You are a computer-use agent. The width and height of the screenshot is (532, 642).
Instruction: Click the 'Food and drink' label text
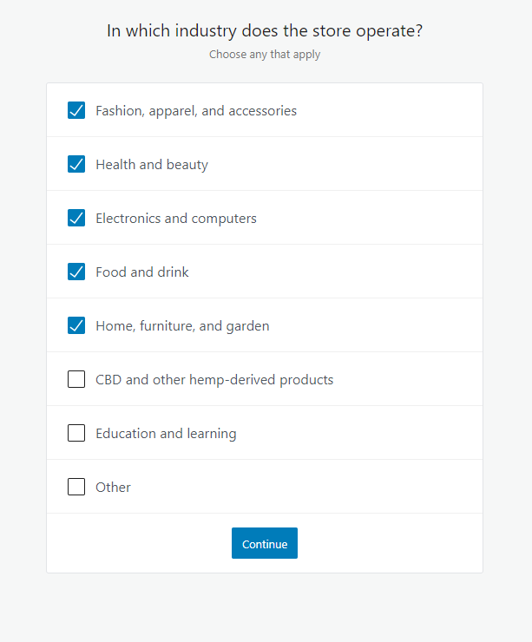coord(142,272)
